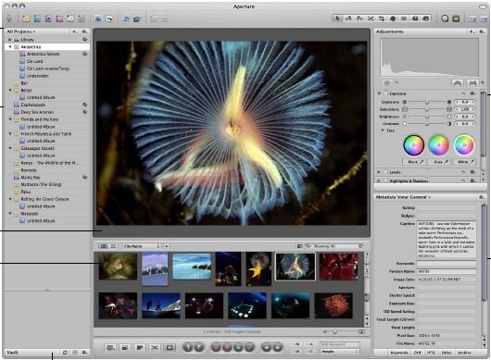The image size is (491, 360).
Task: Open the All Projects dropdown
Action: 21,31
